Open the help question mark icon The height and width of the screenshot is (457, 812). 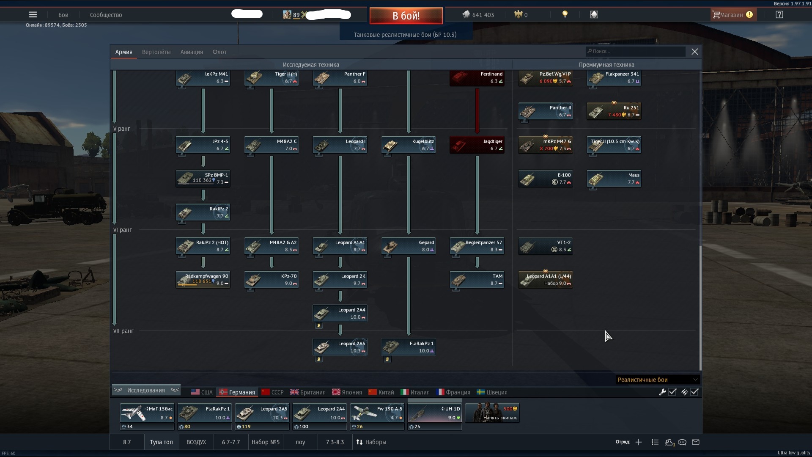[x=779, y=14]
